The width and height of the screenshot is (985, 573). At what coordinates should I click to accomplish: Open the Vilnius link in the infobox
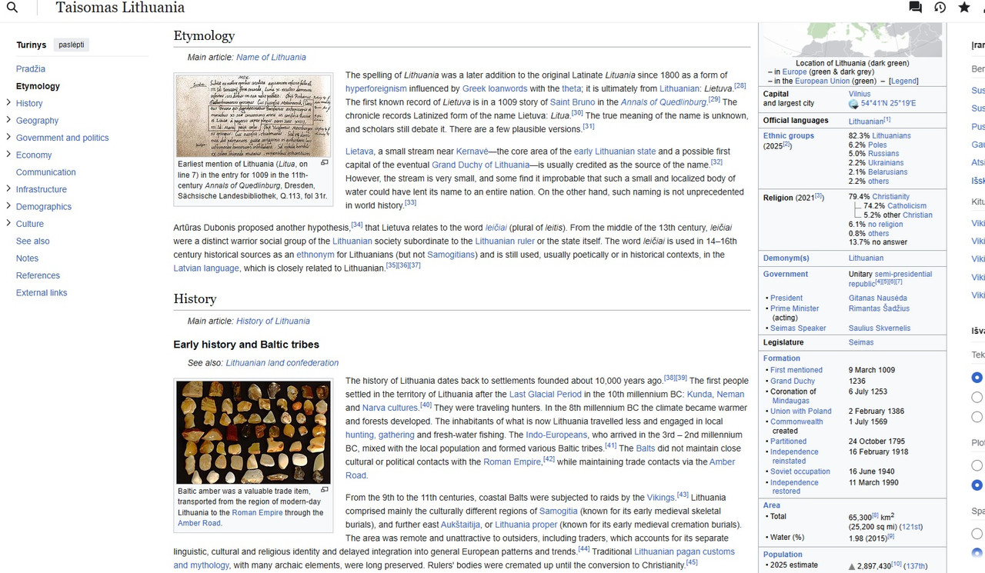pos(860,94)
